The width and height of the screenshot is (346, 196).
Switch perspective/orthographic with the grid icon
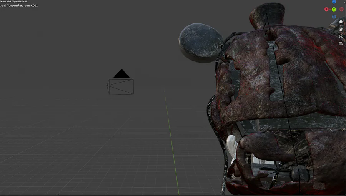click(341, 43)
